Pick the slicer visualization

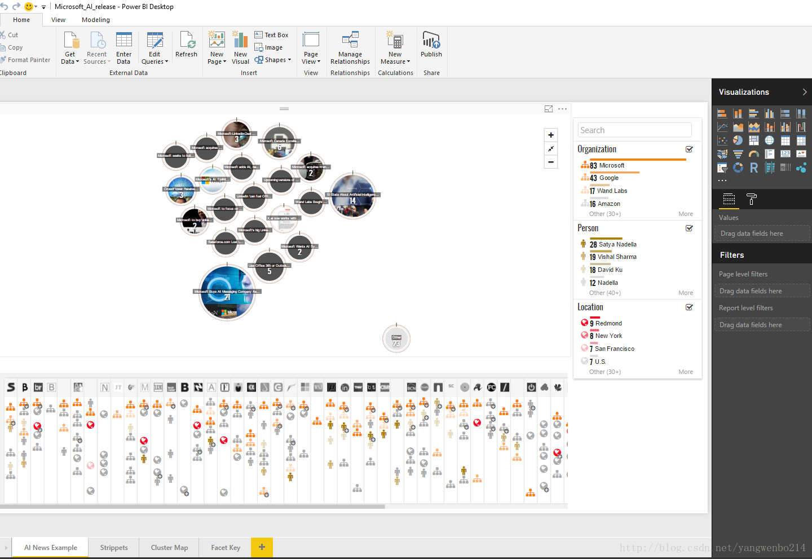tap(722, 168)
